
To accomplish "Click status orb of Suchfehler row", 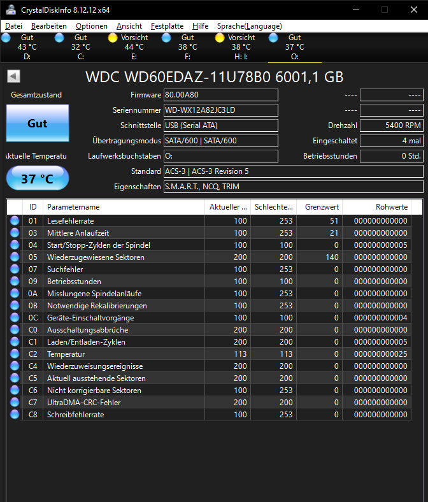I will [x=15, y=269].
